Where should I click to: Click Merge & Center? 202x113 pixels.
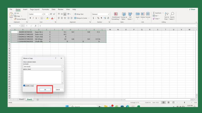pyautogui.click(x=81, y=18)
